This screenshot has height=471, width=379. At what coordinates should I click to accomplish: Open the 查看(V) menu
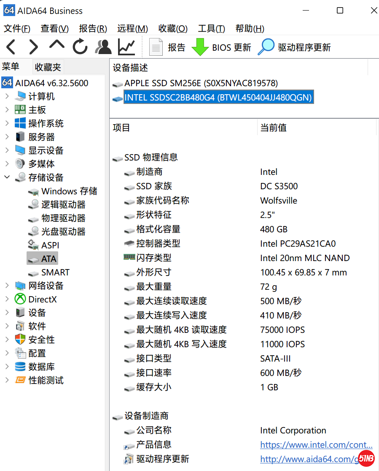pos(54,29)
